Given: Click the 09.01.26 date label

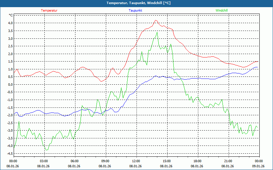Looking at the screenshot, I should point(258,166).
